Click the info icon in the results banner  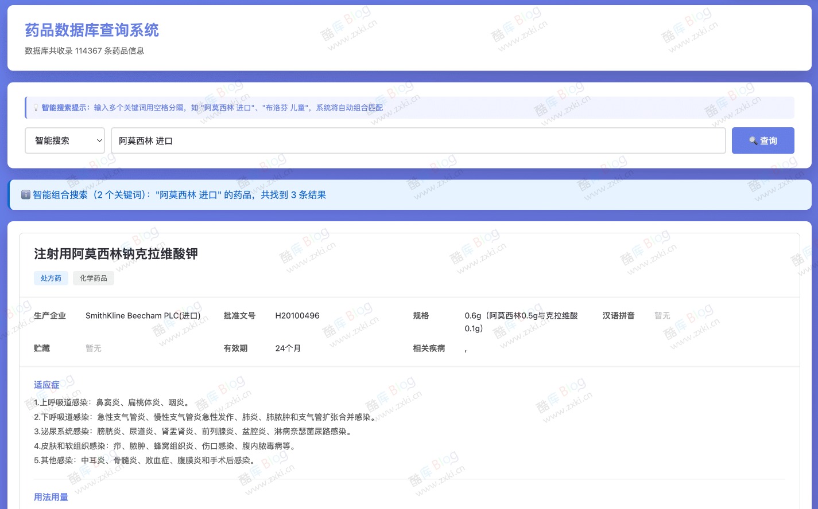point(26,195)
